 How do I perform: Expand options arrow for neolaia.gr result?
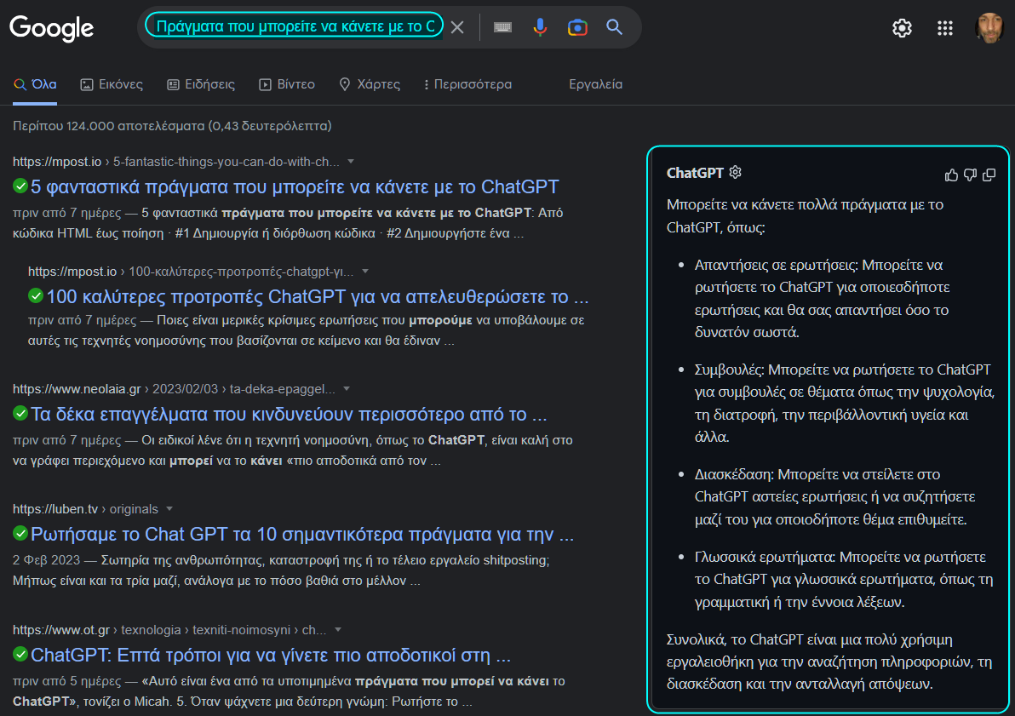pos(347,388)
